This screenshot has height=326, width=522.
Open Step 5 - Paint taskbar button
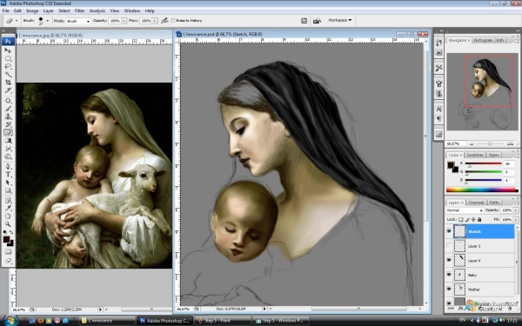coord(223,321)
